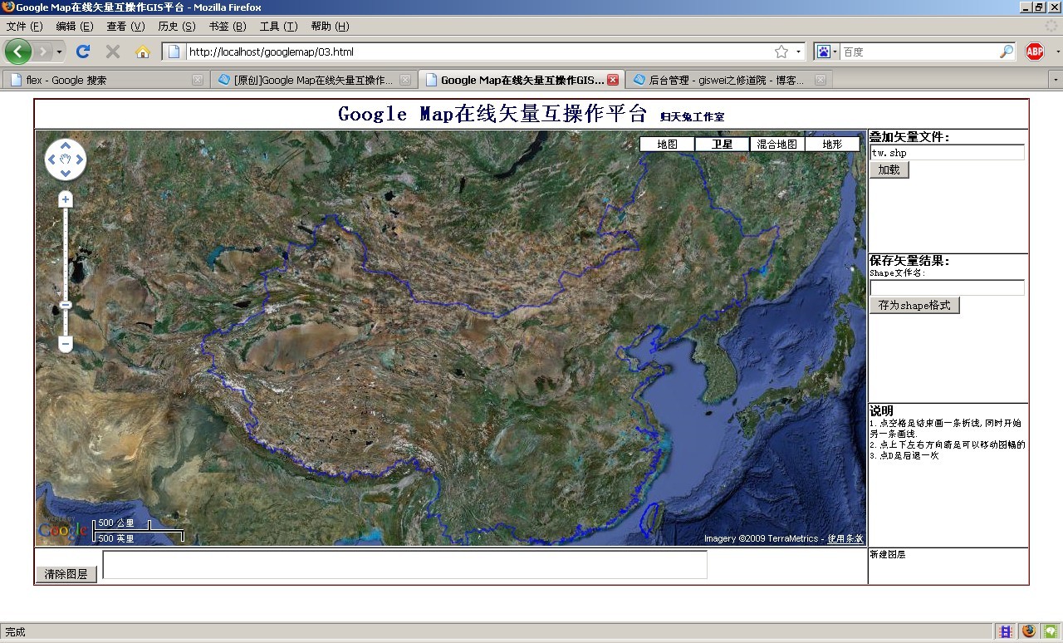The height and width of the screenshot is (643, 1063).
Task: Click the 新建图层 text
Action: tap(887, 554)
